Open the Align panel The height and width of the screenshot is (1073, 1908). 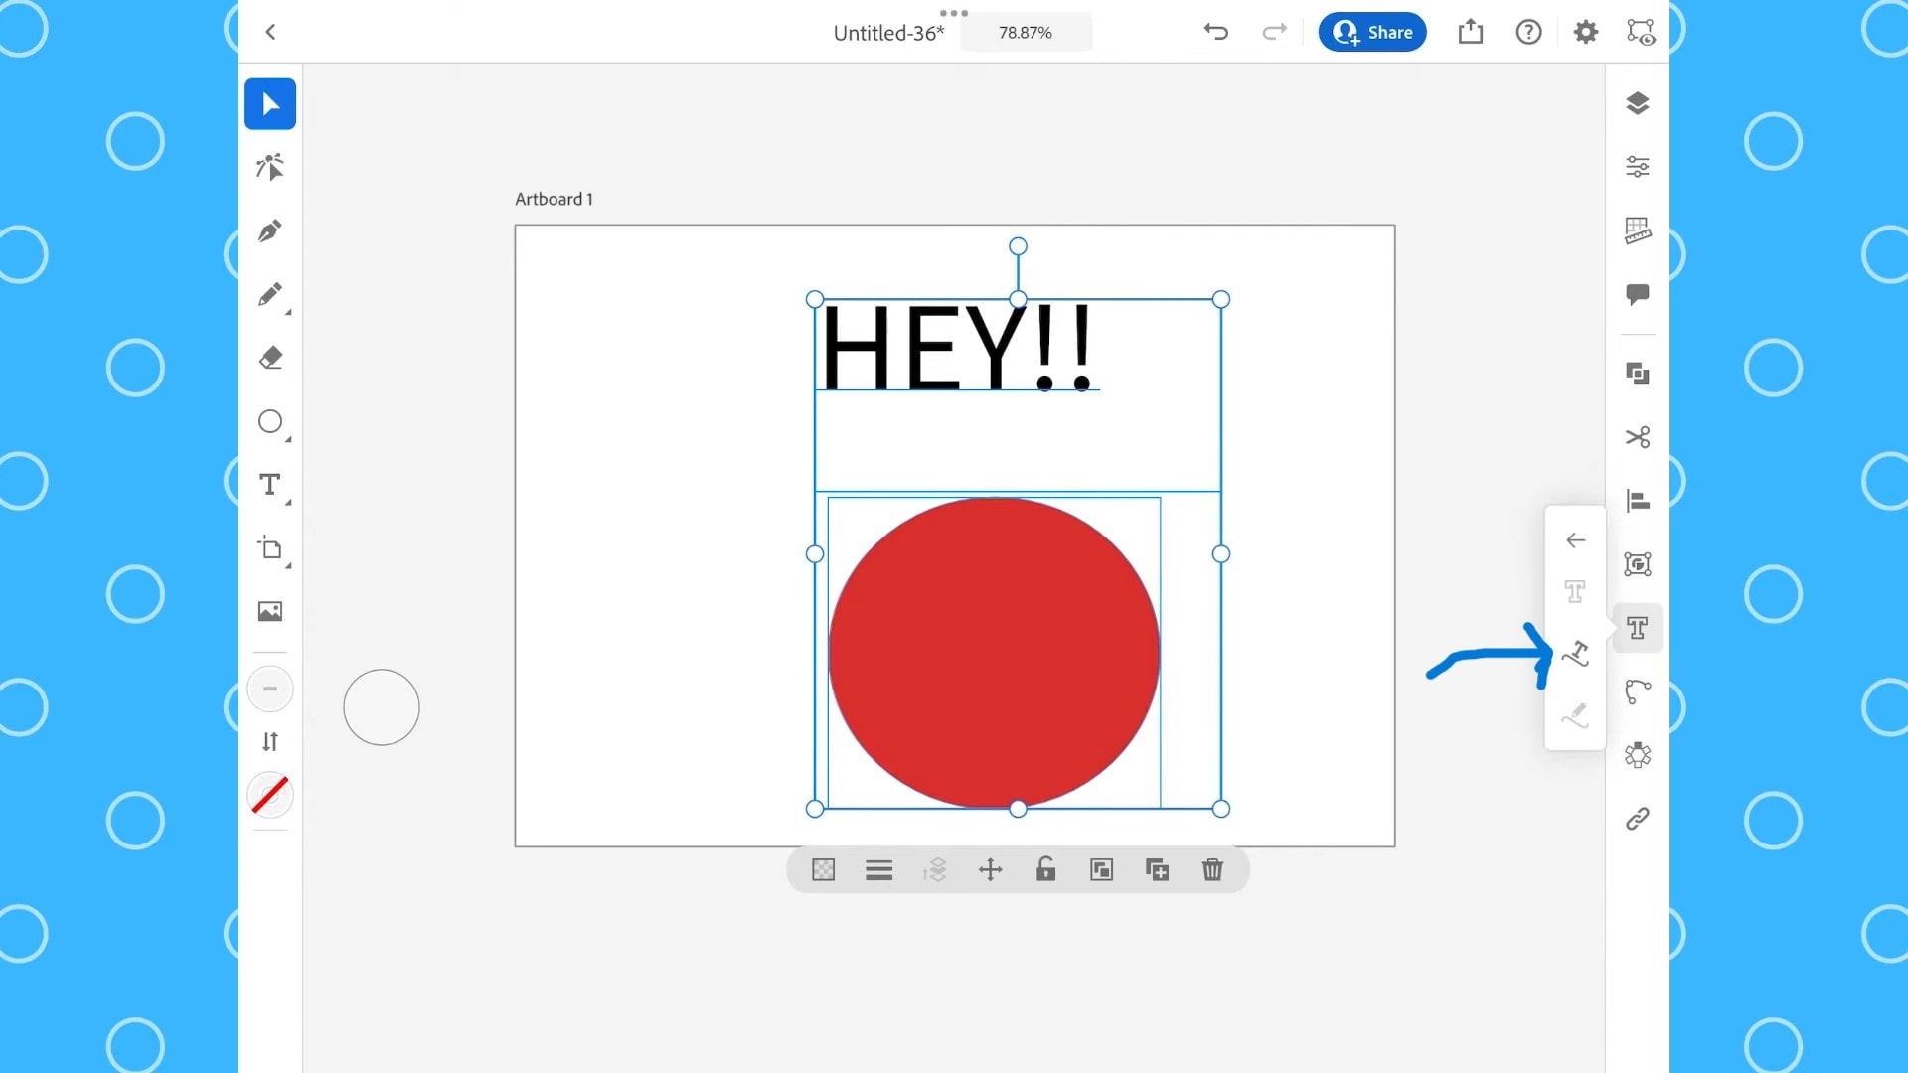[x=1638, y=501]
